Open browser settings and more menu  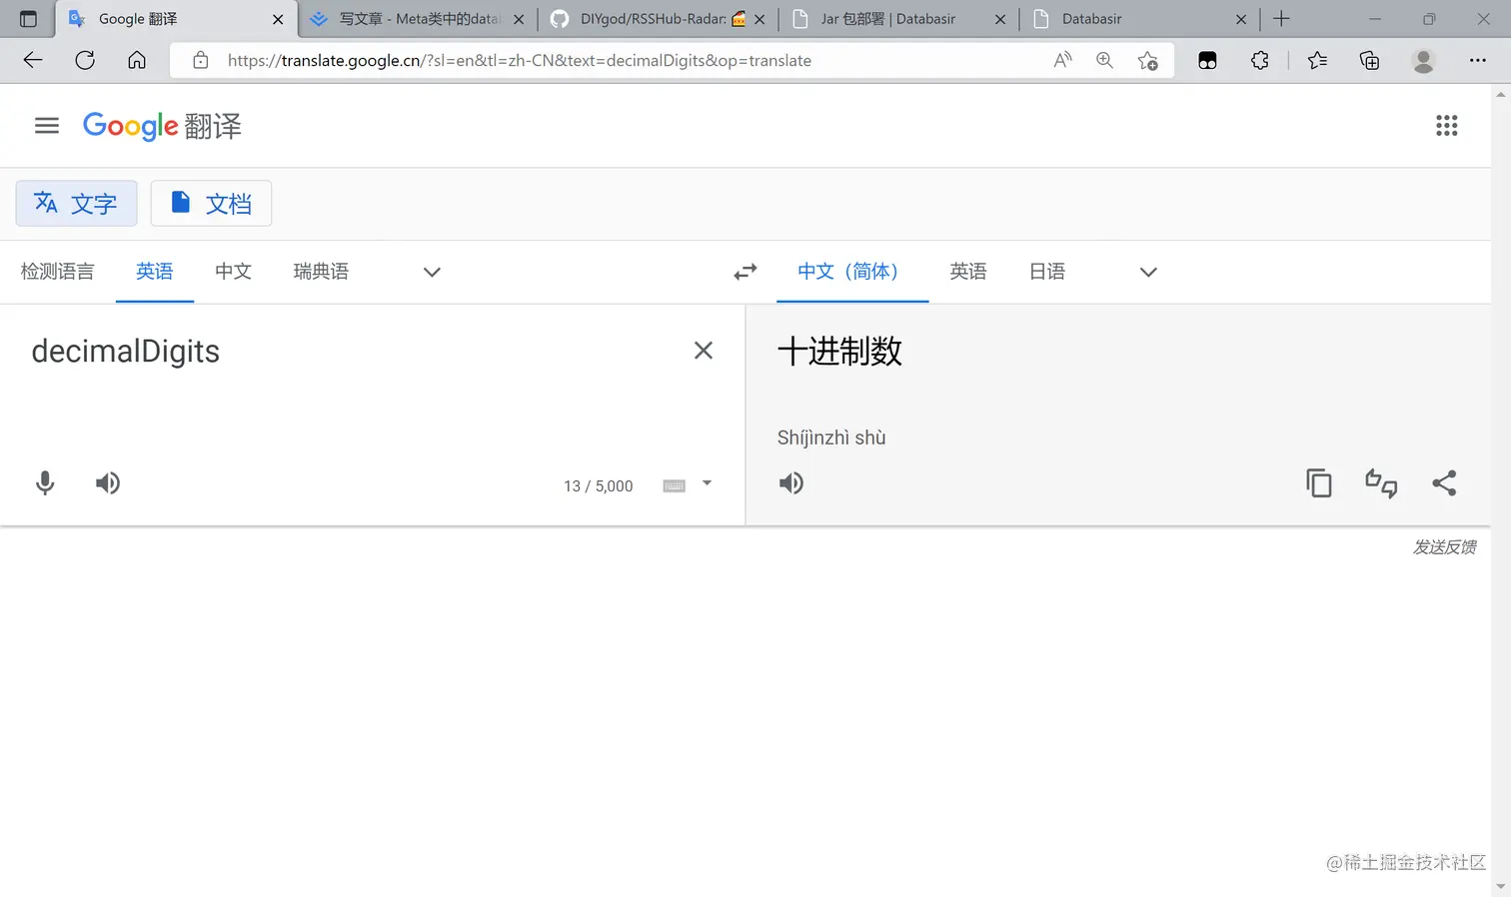click(x=1478, y=60)
